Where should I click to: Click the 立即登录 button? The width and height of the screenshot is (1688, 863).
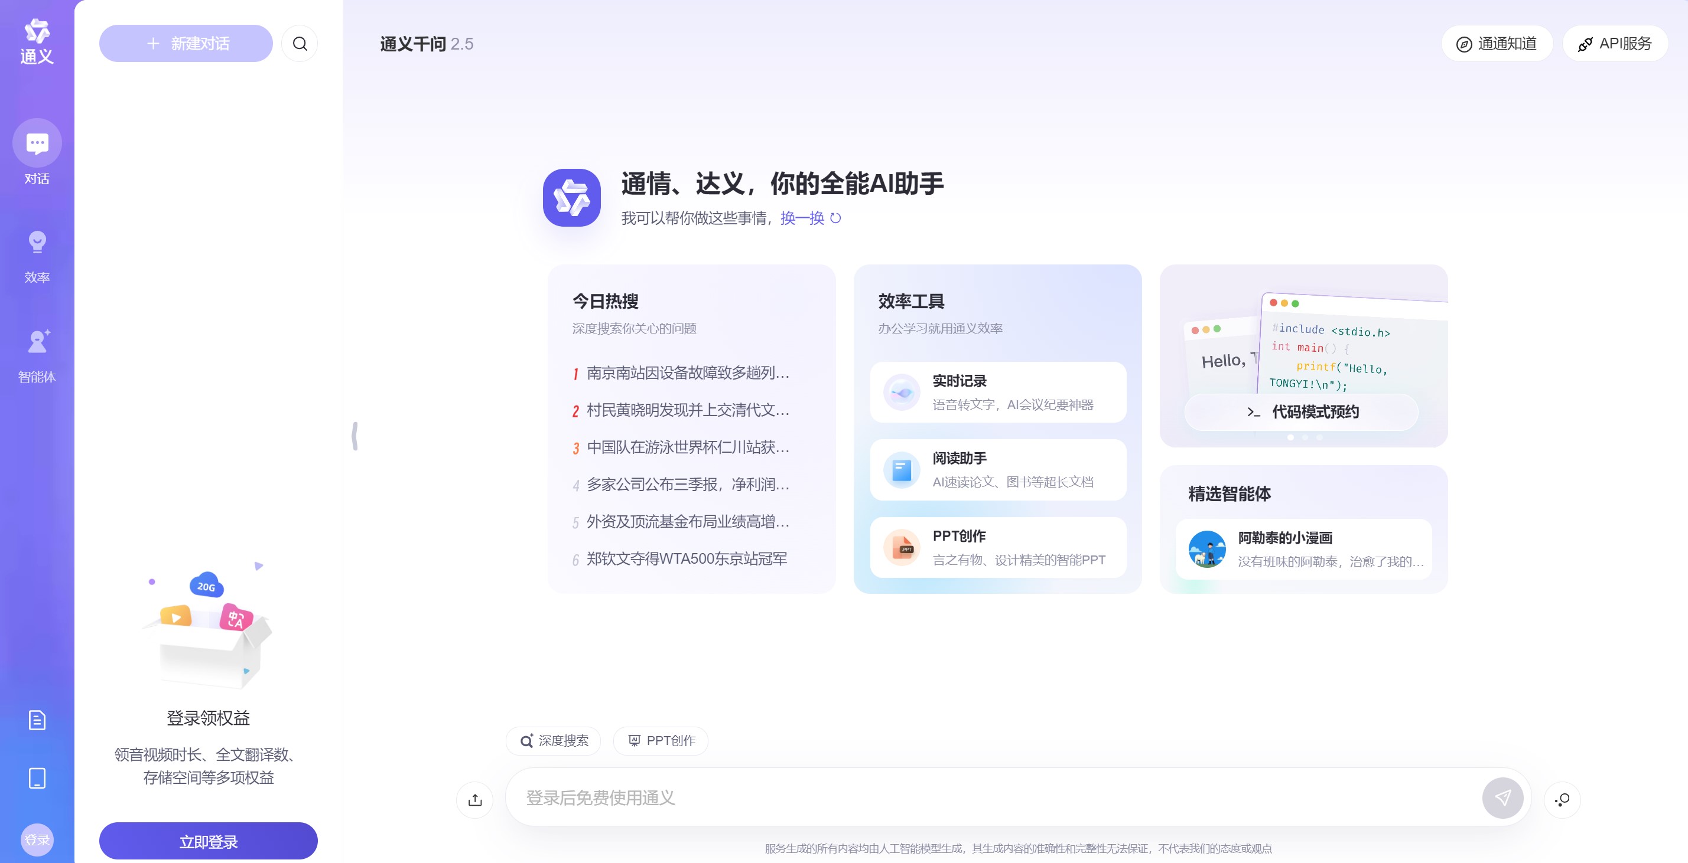pyautogui.click(x=208, y=841)
